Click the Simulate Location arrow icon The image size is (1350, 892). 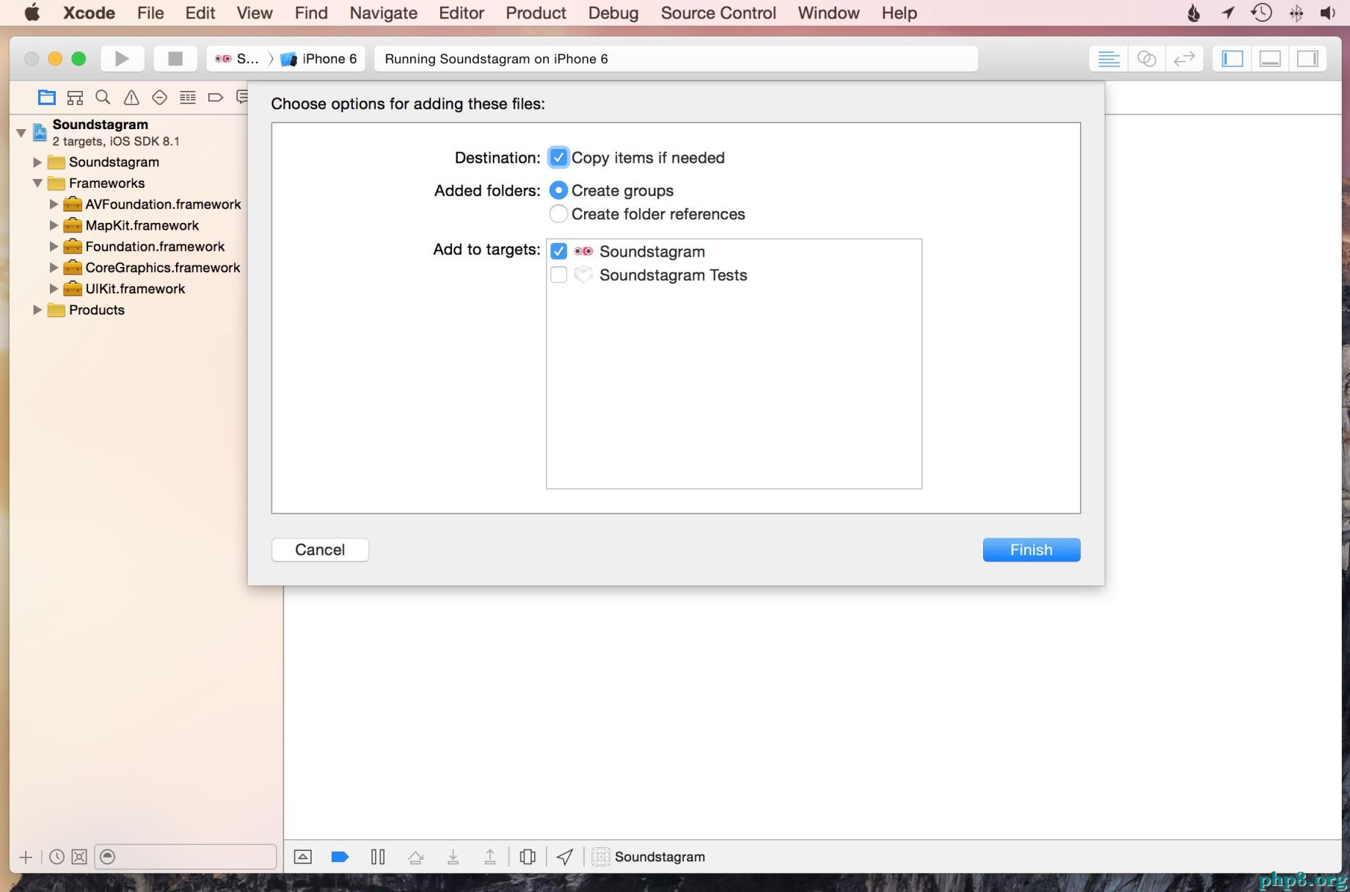(564, 857)
